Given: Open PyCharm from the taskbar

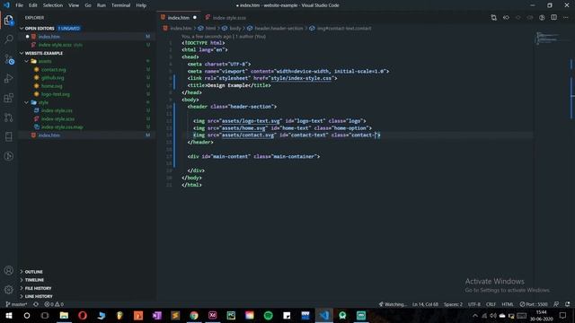Looking at the screenshot, I should click(231, 315).
